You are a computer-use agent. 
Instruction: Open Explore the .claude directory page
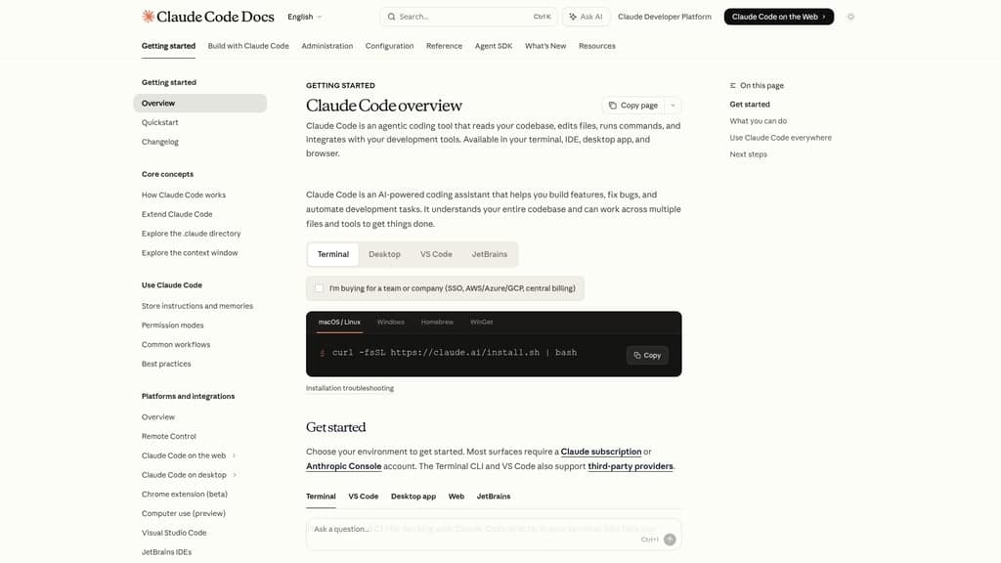(x=191, y=234)
